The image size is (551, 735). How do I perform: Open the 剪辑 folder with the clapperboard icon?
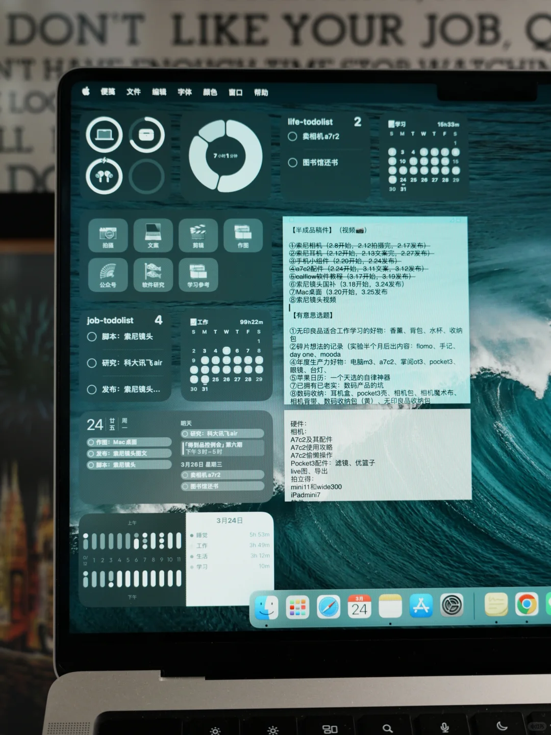coord(198,235)
